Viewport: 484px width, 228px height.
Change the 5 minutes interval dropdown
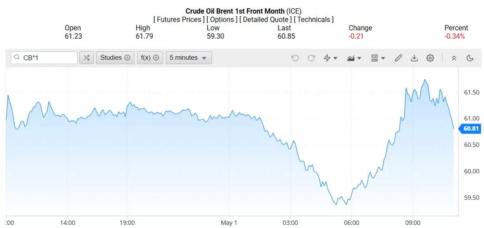(189, 58)
